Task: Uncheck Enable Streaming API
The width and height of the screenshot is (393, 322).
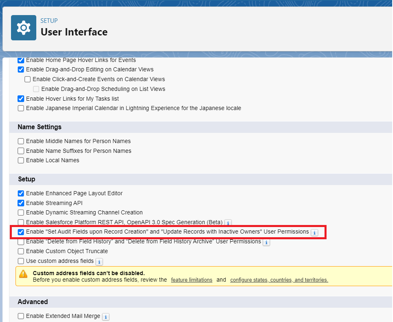Action: 21,203
